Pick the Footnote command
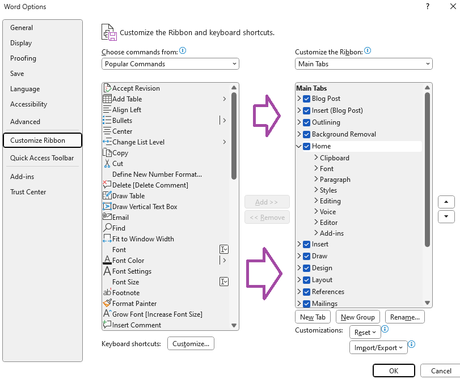 coord(124,292)
